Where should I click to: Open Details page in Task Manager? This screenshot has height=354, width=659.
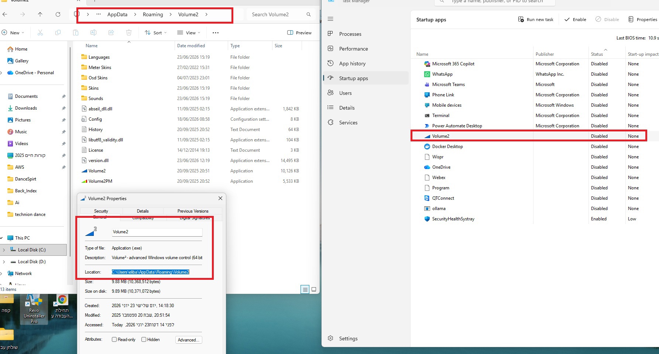(366, 108)
